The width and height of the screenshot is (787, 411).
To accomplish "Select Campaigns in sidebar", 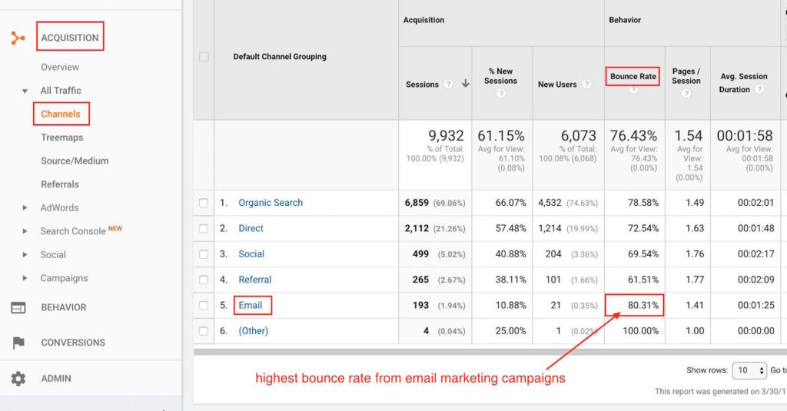I will tap(65, 278).
